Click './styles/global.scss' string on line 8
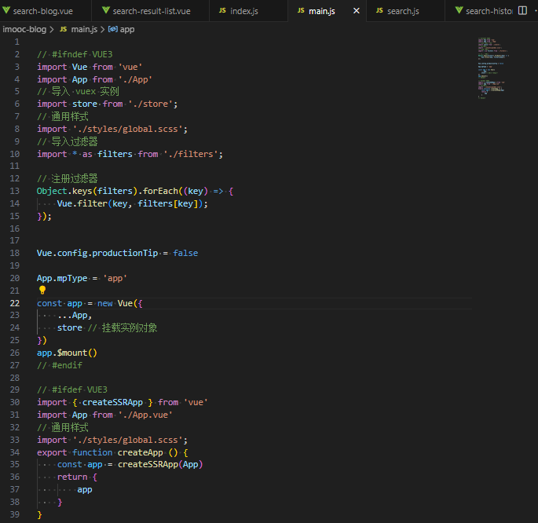 [128, 129]
